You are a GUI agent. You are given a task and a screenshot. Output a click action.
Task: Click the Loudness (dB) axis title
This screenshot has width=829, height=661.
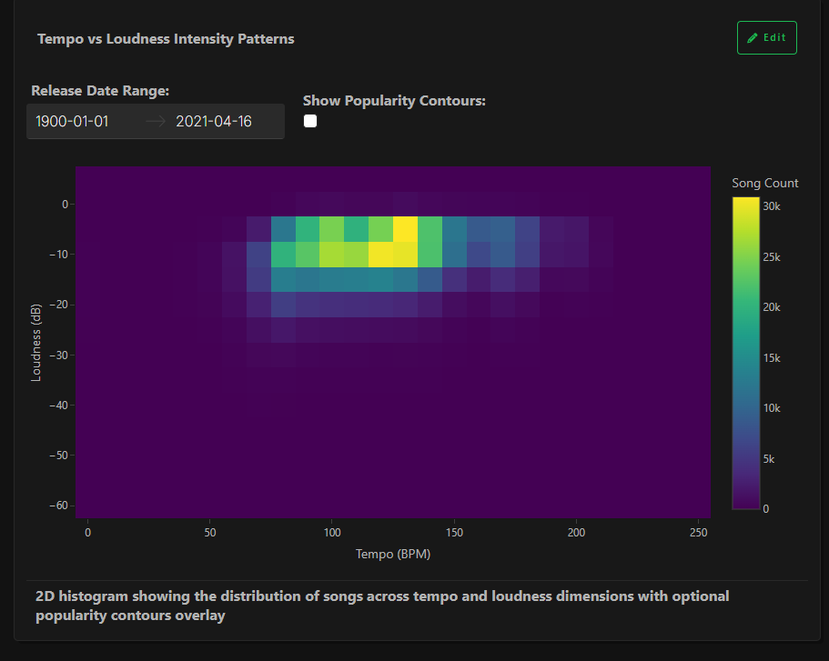point(36,343)
